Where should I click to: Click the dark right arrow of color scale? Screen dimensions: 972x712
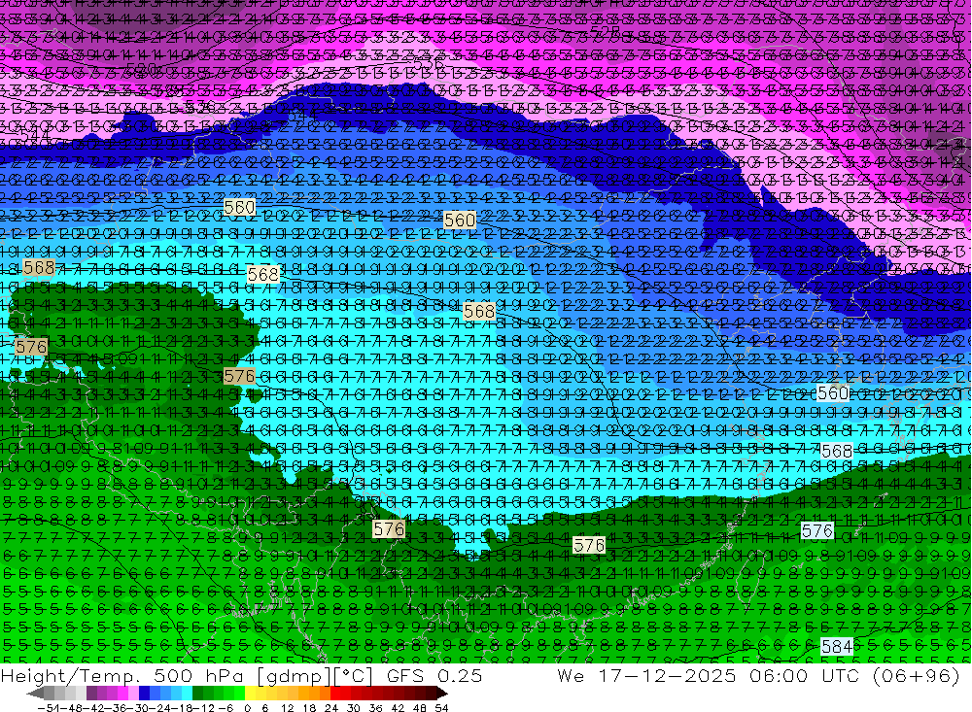point(441,693)
